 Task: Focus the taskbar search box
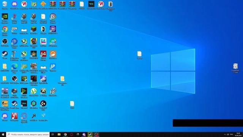[x=28, y=134]
